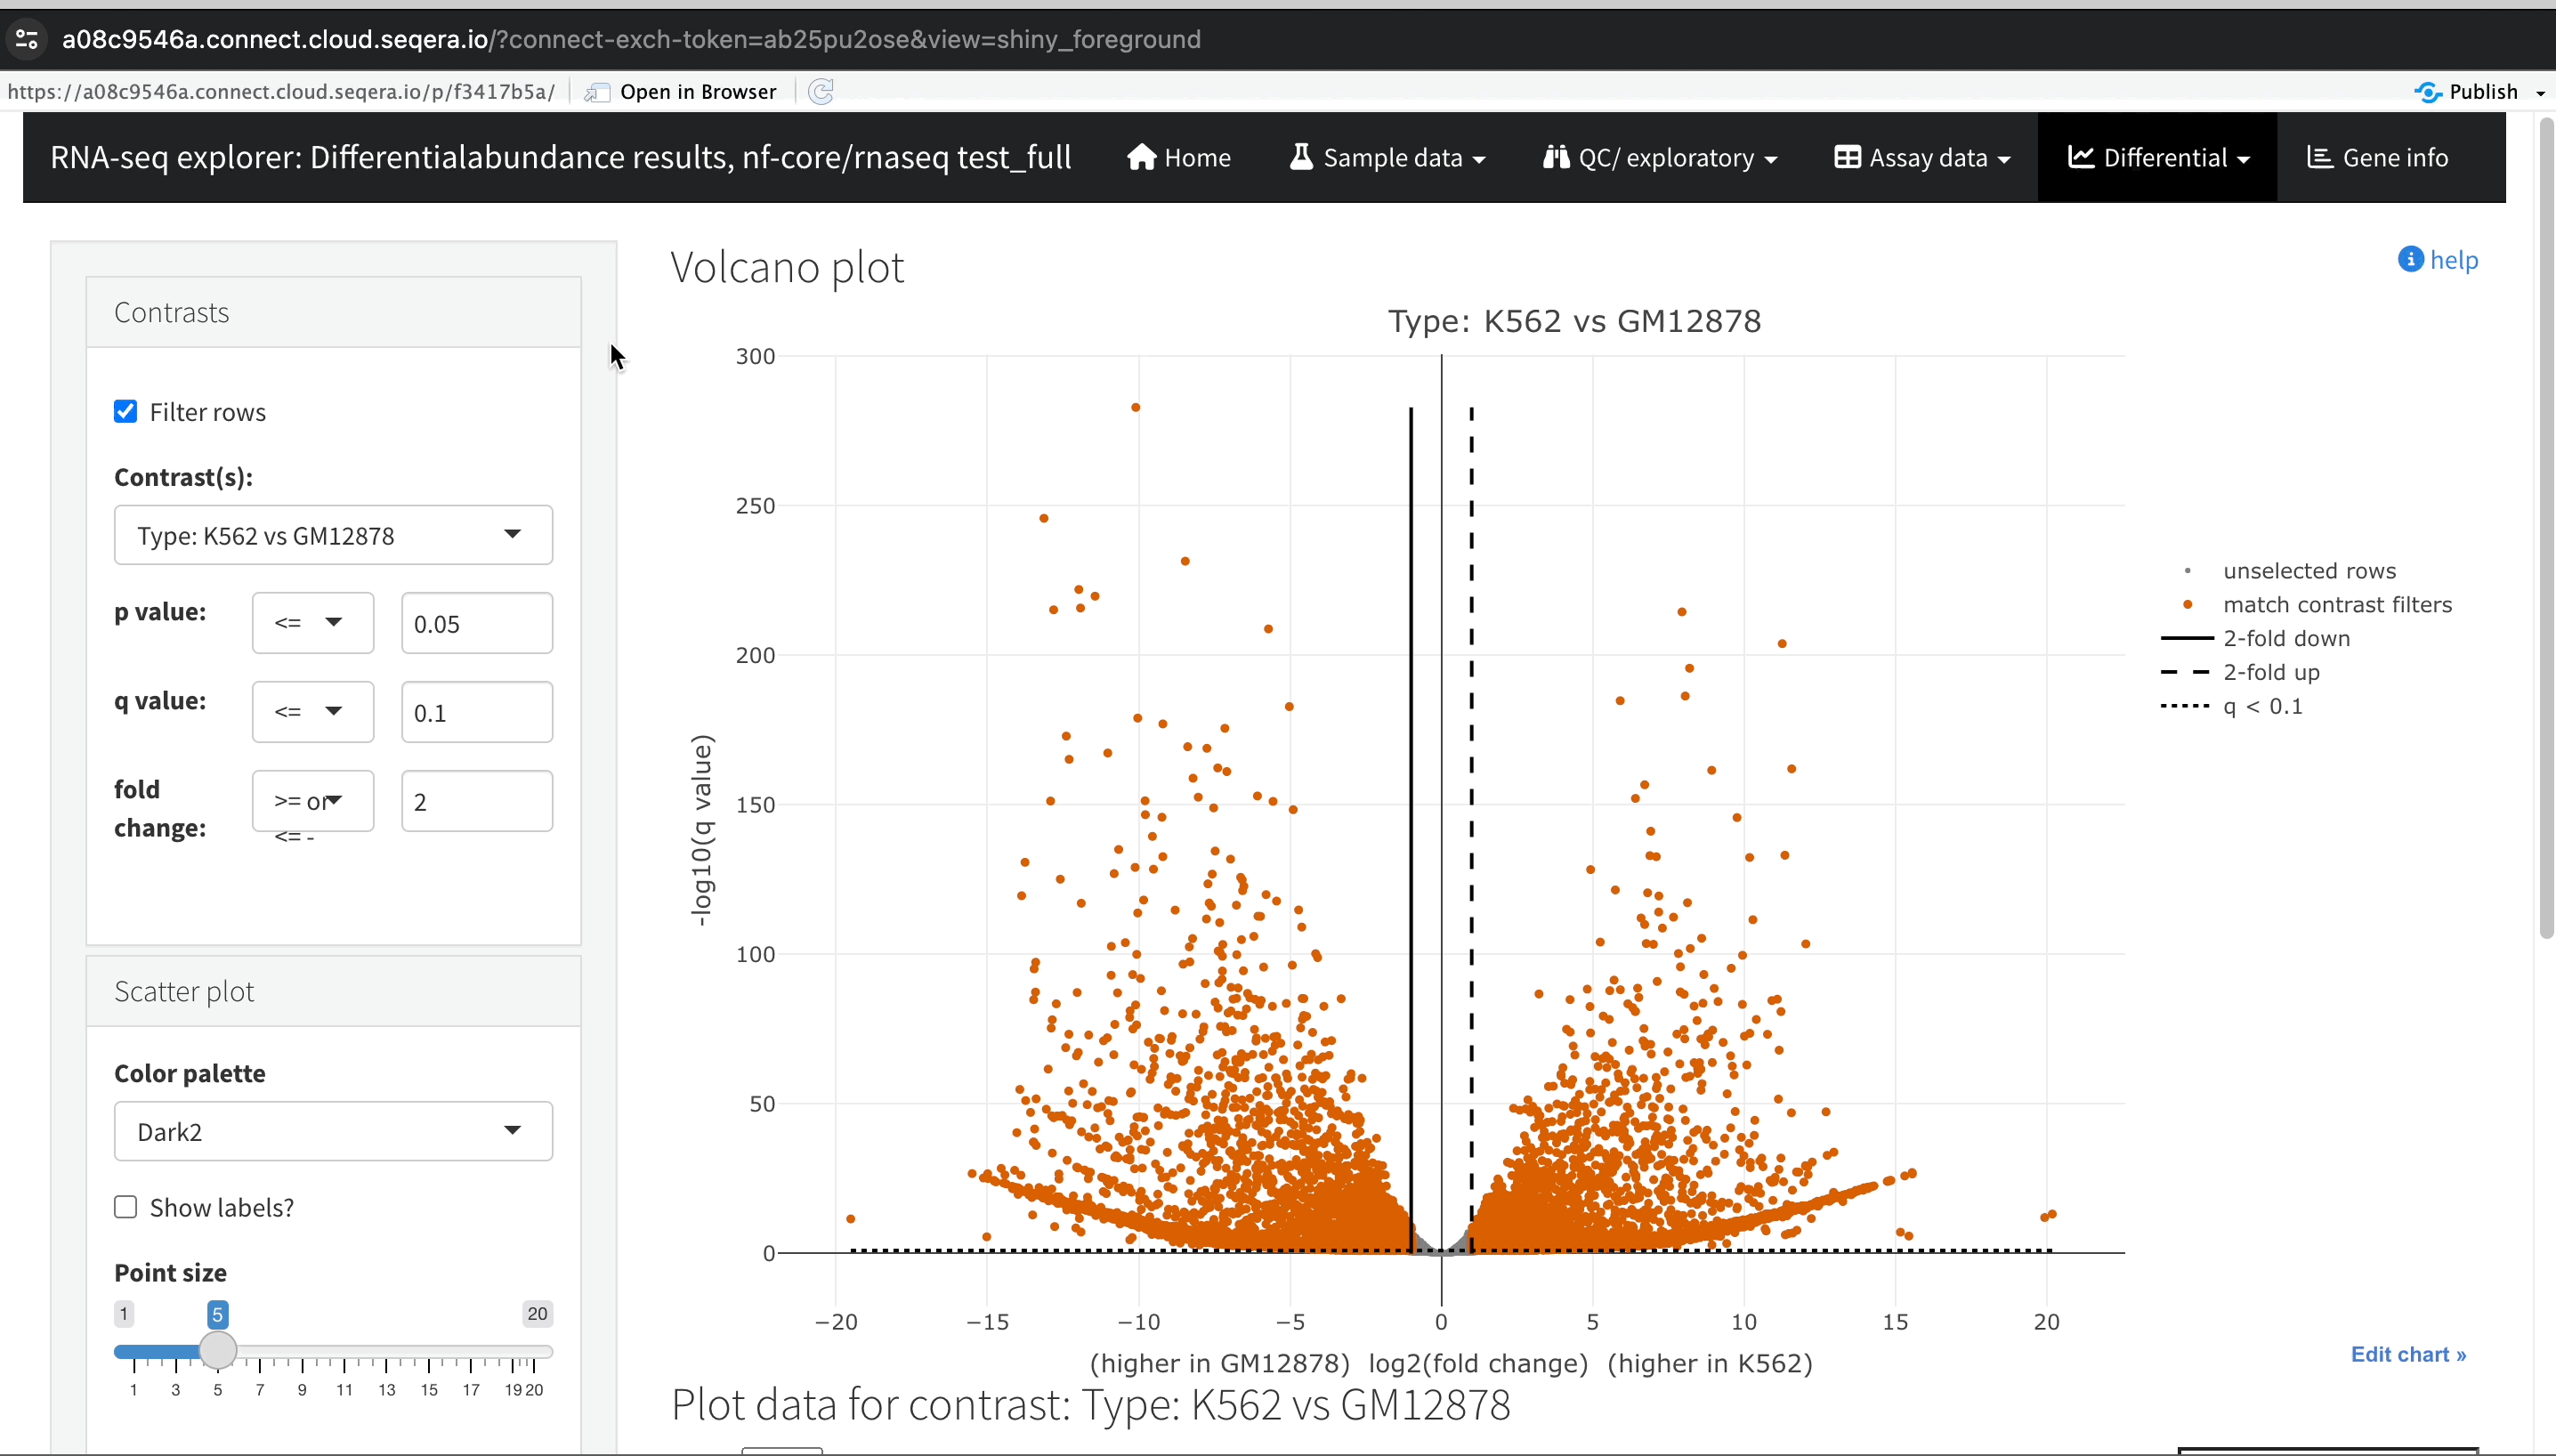Viewport: 2556px width, 1456px height.
Task: Click the site settings icon in address bar
Action: coord(27,39)
